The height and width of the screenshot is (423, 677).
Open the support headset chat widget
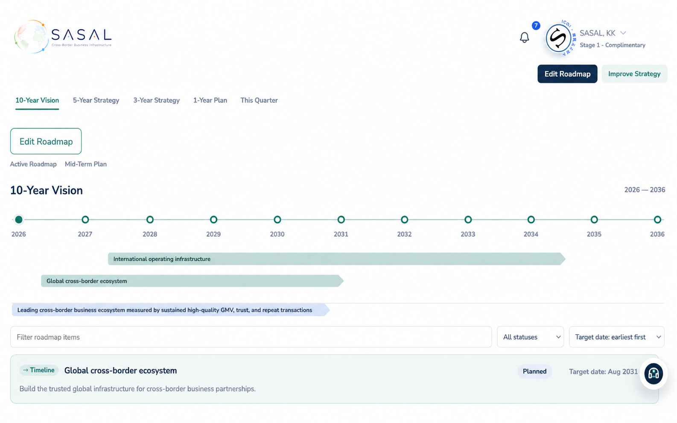coord(653,374)
